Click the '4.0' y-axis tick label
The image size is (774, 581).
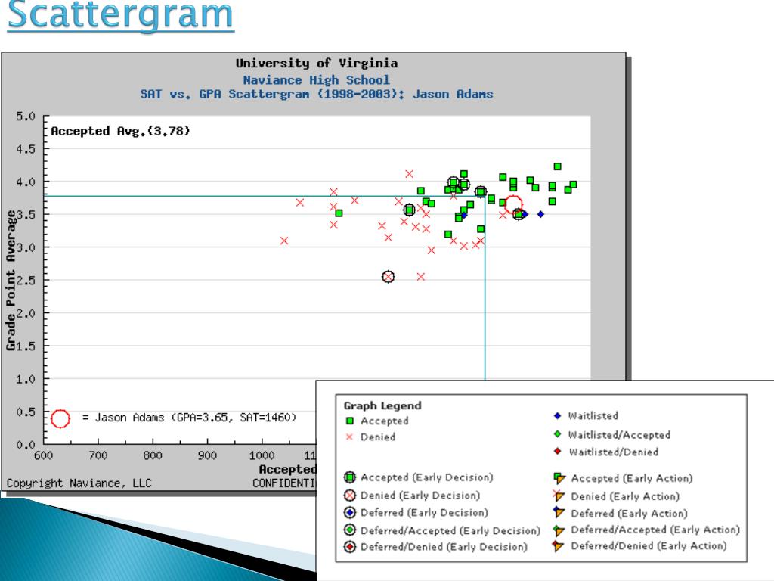[26, 182]
